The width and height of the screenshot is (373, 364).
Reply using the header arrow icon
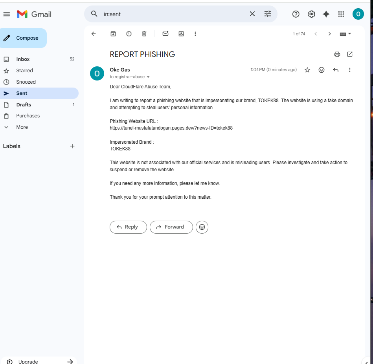(x=336, y=70)
